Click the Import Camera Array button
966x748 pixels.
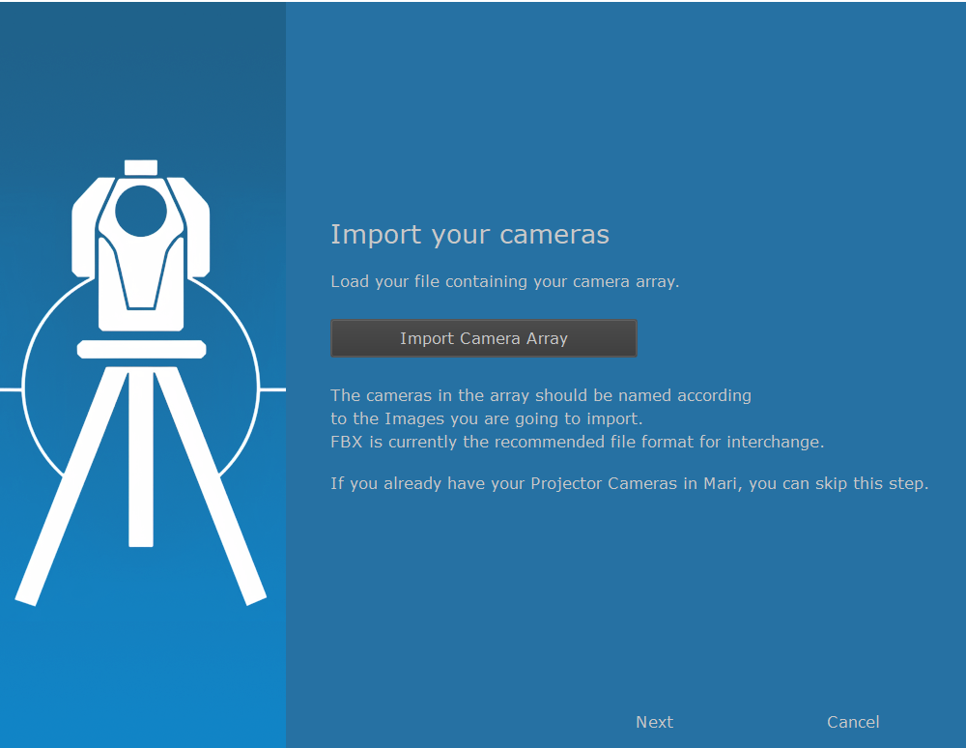pos(483,338)
